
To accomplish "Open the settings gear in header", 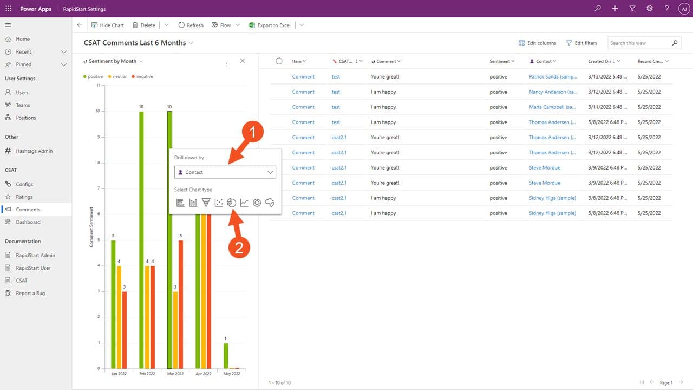I will [650, 9].
